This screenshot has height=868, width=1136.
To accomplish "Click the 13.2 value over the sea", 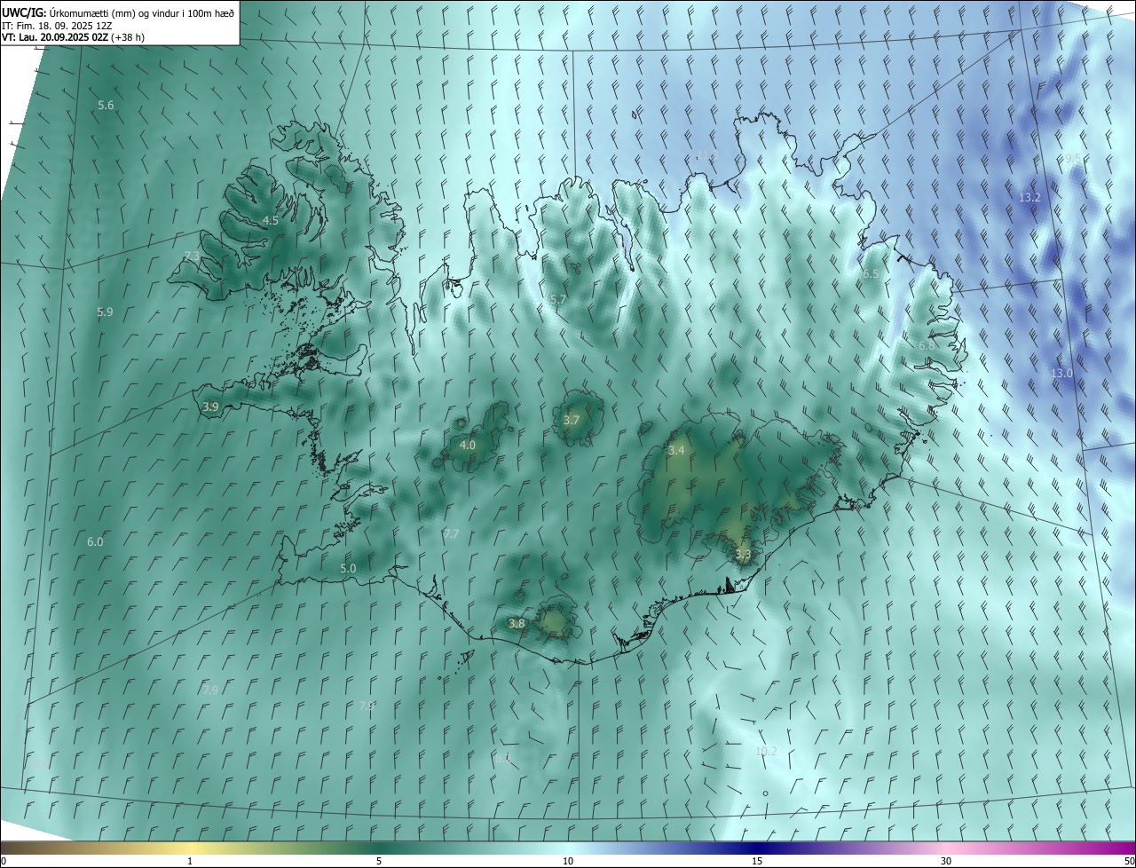I will [1029, 197].
